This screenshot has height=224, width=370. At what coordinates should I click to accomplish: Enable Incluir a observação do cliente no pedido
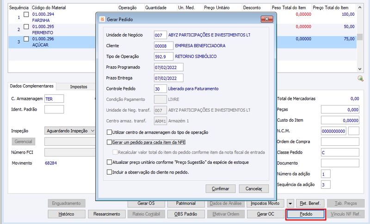(x=109, y=172)
